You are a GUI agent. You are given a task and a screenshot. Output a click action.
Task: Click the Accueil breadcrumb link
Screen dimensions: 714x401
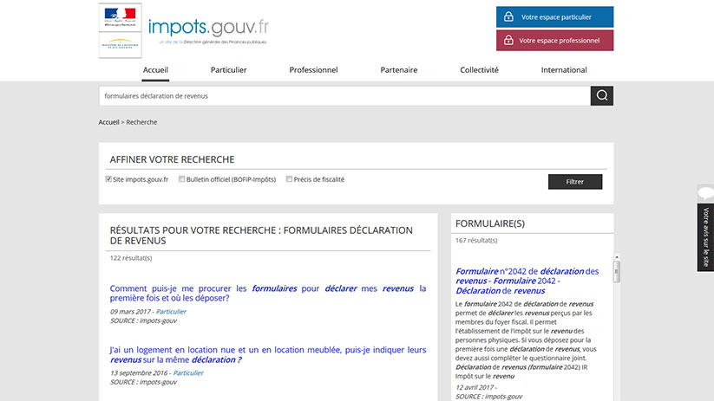click(x=108, y=122)
